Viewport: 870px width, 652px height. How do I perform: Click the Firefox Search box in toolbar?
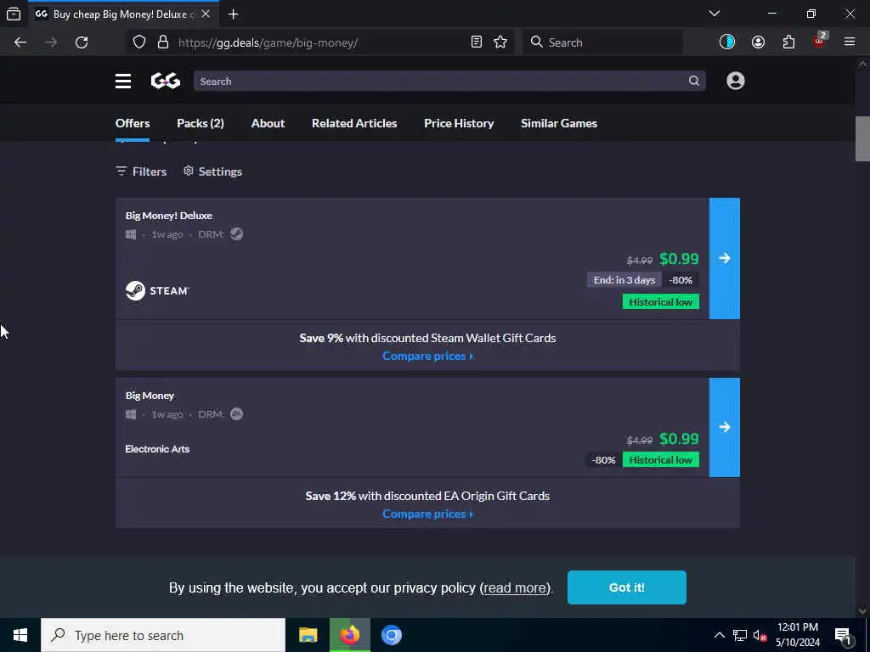point(602,42)
